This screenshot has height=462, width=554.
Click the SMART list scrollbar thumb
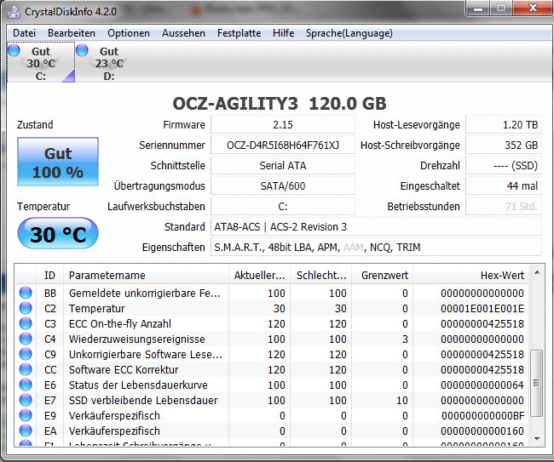click(x=537, y=383)
